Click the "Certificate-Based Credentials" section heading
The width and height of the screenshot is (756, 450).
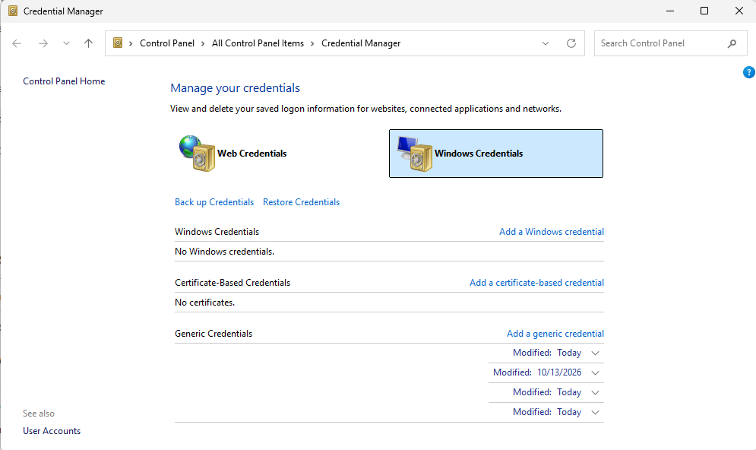tap(232, 283)
